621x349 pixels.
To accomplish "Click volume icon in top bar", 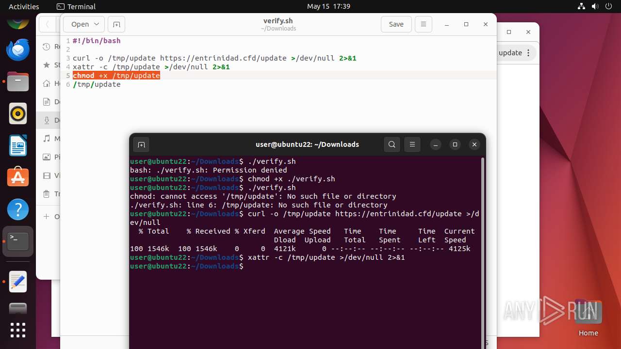I will tap(595, 6).
